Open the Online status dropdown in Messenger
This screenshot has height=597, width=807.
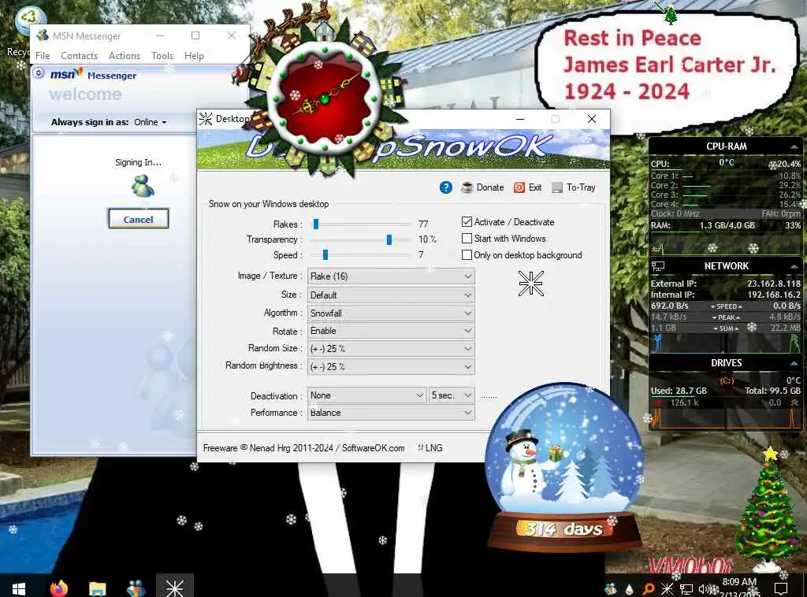[151, 122]
